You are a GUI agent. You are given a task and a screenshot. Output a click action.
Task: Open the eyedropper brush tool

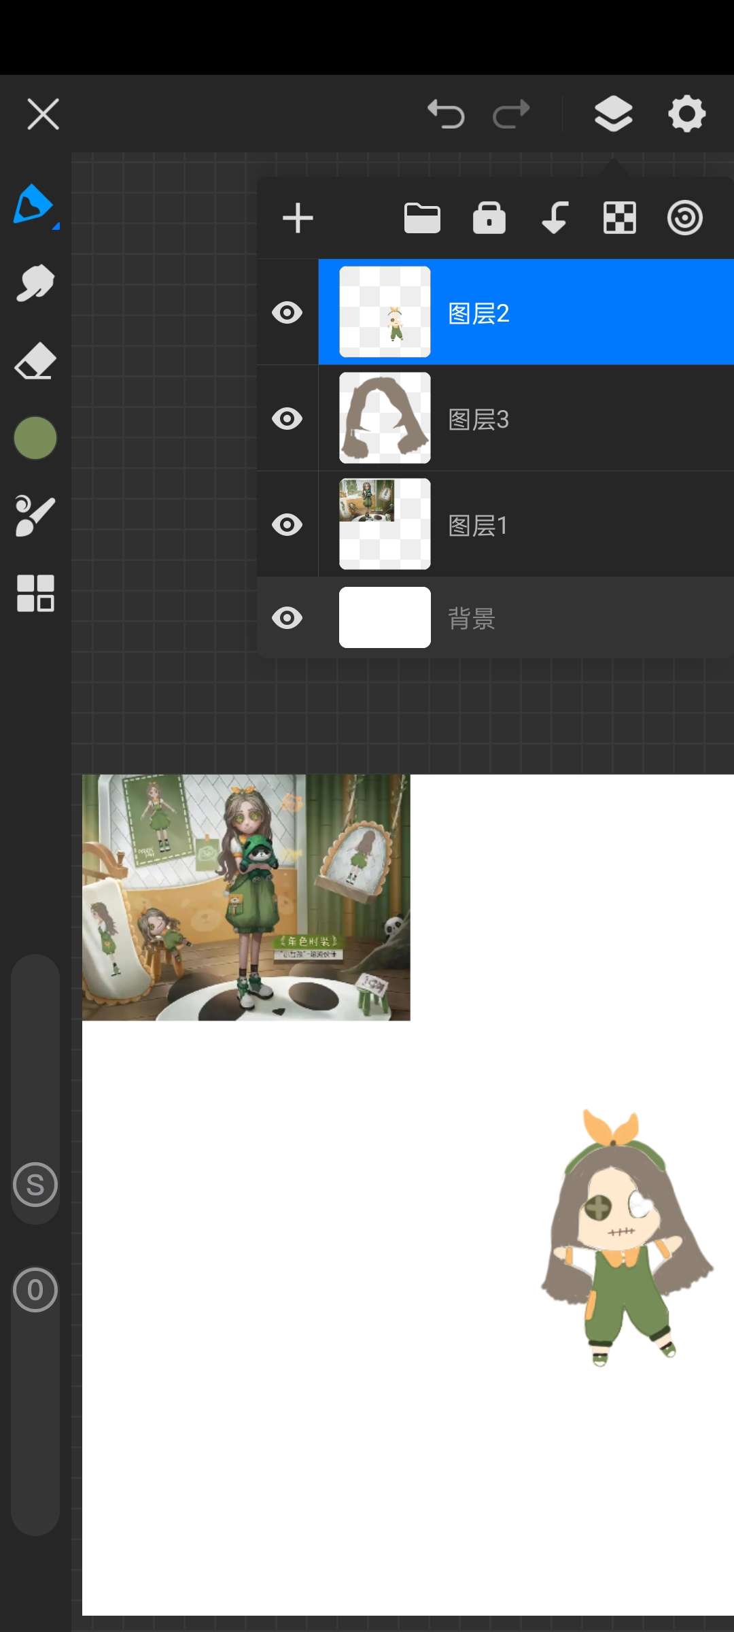tap(35, 516)
